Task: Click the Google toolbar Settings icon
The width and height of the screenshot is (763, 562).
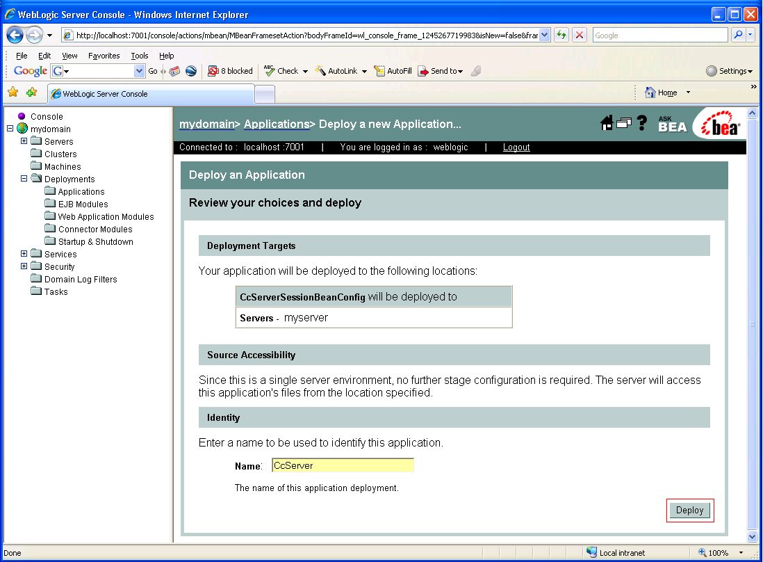Action: tap(712, 71)
